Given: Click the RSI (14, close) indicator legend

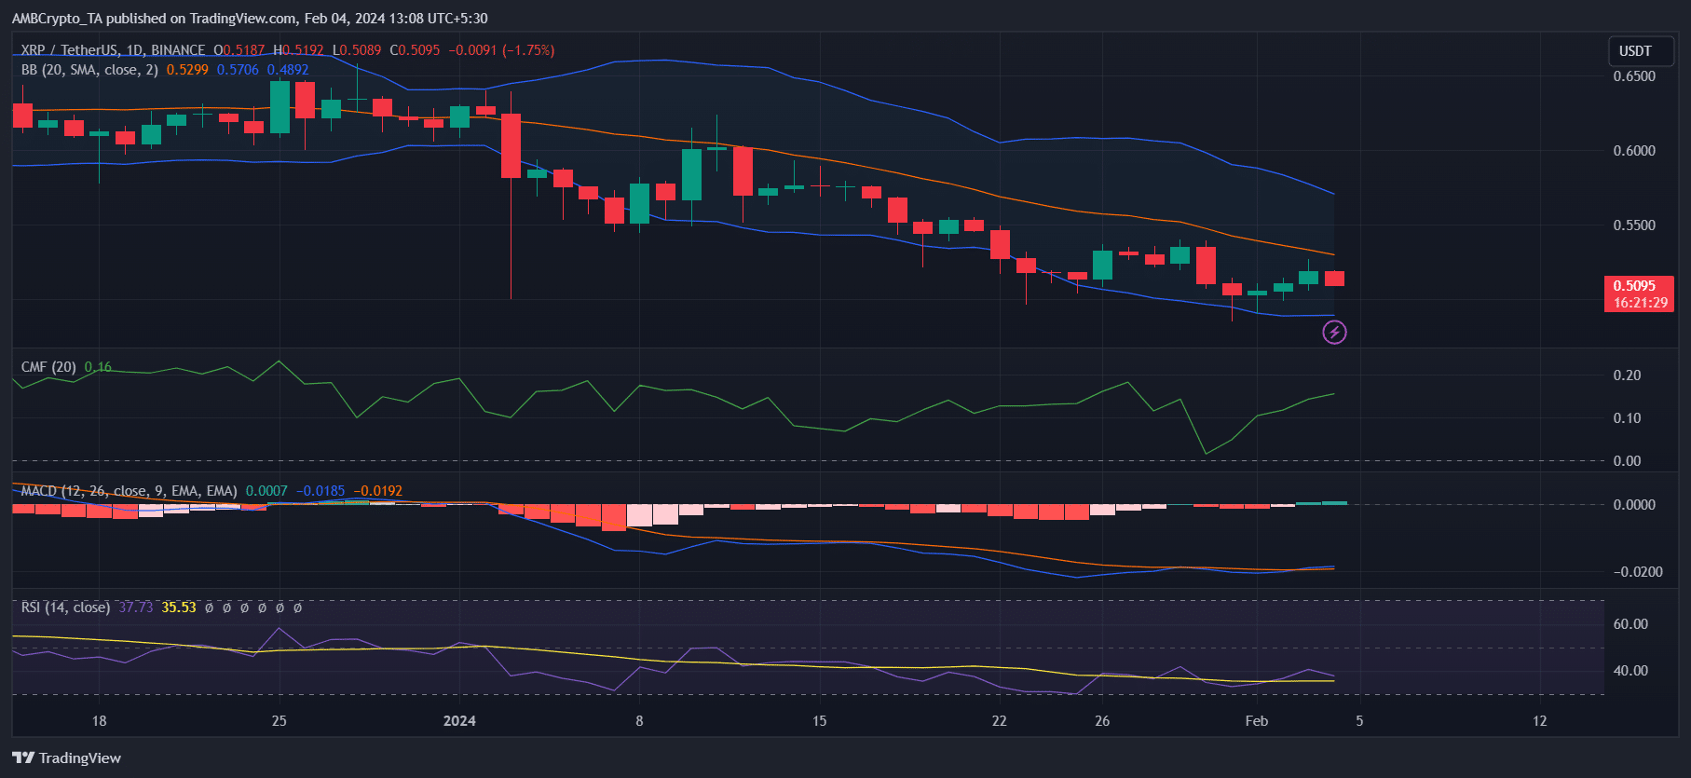Looking at the screenshot, I should (x=65, y=607).
